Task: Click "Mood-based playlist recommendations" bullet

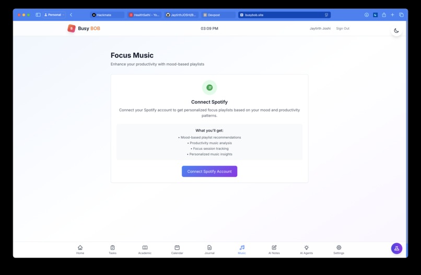Action: pos(209,137)
